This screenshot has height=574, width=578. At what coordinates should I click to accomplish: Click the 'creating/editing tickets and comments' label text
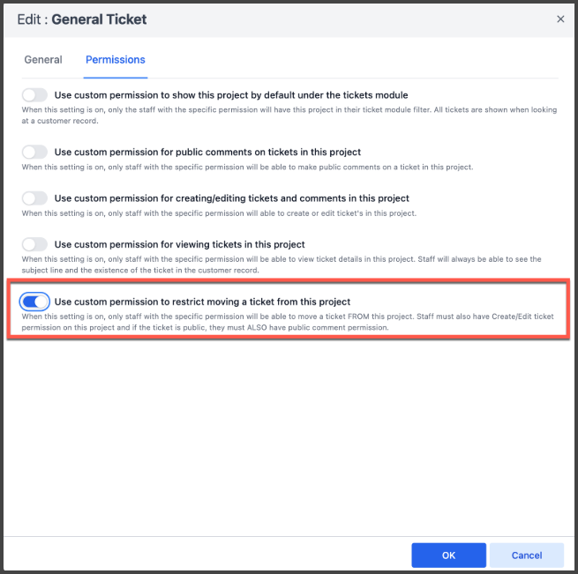tap(231, 198)
